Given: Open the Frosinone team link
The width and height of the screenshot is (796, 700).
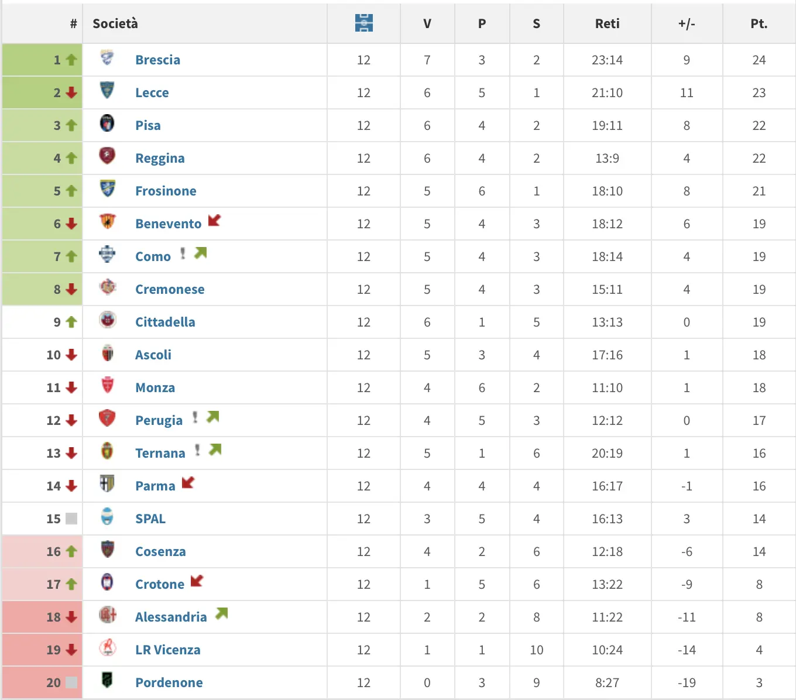Looking at the screenshot, I should [166, 191].
